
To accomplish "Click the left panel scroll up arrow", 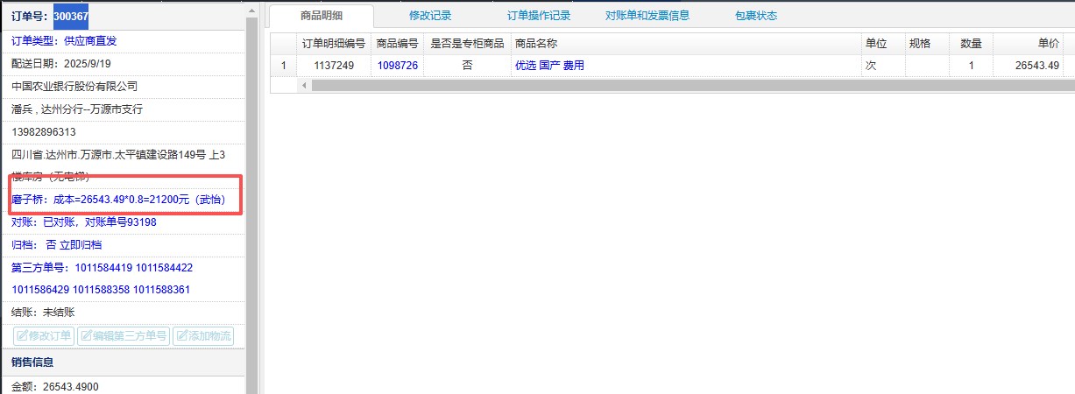I will point(252,9).
